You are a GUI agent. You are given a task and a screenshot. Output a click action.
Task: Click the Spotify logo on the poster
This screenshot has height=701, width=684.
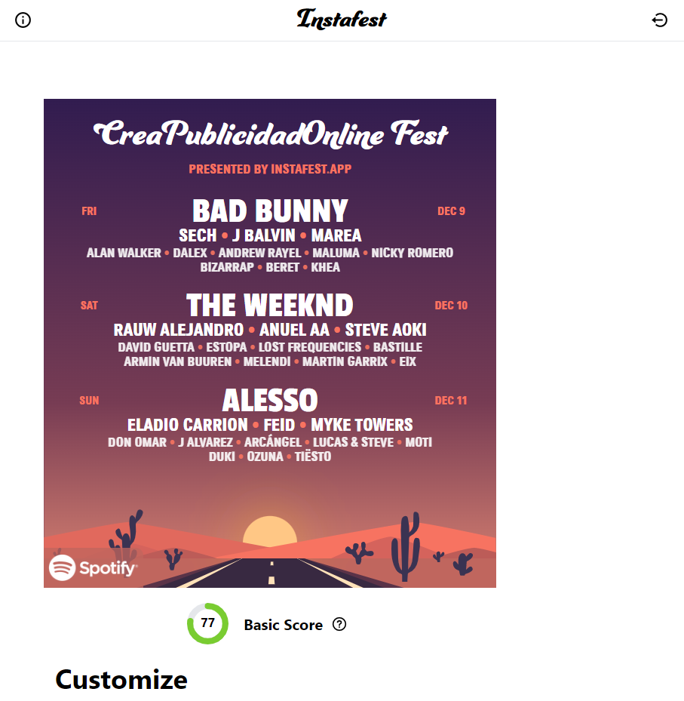(94, 567)
